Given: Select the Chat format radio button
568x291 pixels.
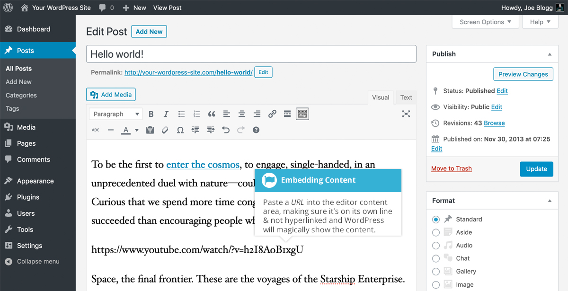Looking at the screenshot, I should pos(436,258).
